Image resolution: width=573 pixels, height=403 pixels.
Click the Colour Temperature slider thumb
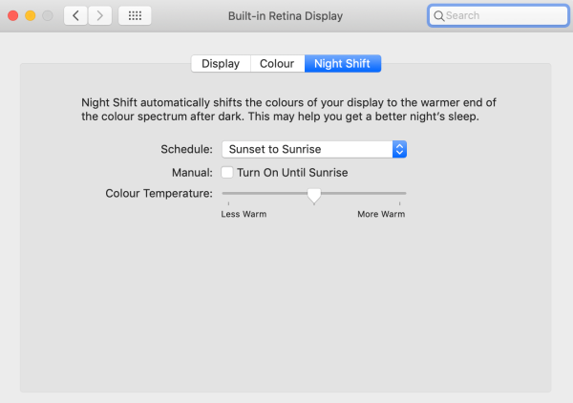(314, 196)
